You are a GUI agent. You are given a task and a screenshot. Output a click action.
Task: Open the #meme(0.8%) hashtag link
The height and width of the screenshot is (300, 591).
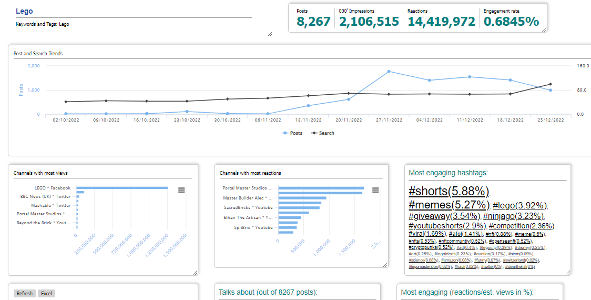point(530,234)
